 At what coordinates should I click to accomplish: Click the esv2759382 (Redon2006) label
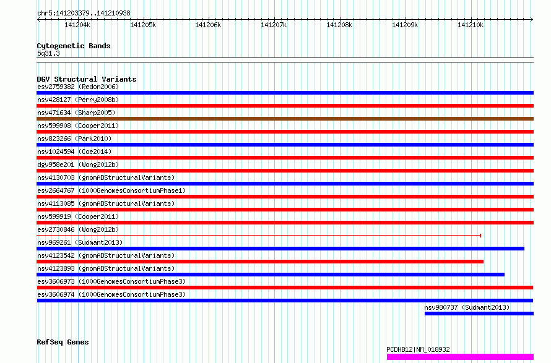point(78,87)
